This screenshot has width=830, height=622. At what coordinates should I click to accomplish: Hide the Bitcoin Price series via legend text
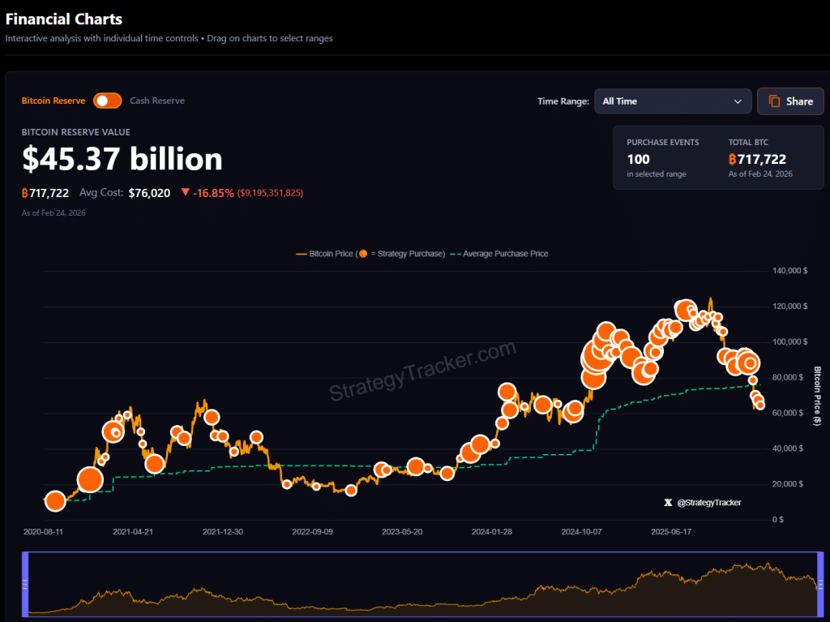332,254
